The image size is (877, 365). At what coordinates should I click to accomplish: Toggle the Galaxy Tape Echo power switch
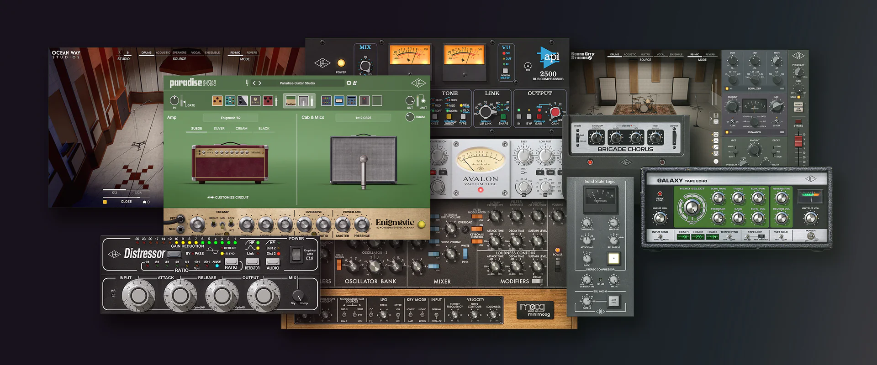(x=811, y=236)
